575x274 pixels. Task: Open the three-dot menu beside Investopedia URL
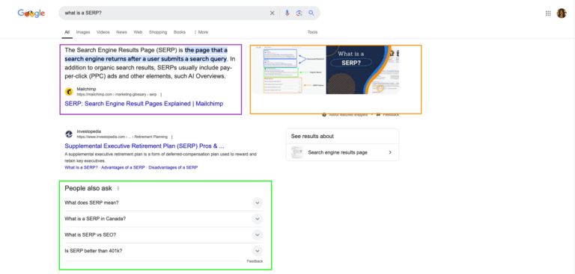[x=171, y=137]
